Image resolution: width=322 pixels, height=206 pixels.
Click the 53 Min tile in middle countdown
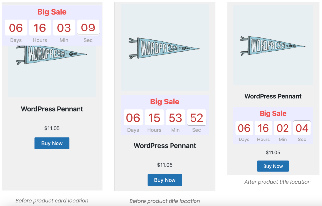coord(175,118)
